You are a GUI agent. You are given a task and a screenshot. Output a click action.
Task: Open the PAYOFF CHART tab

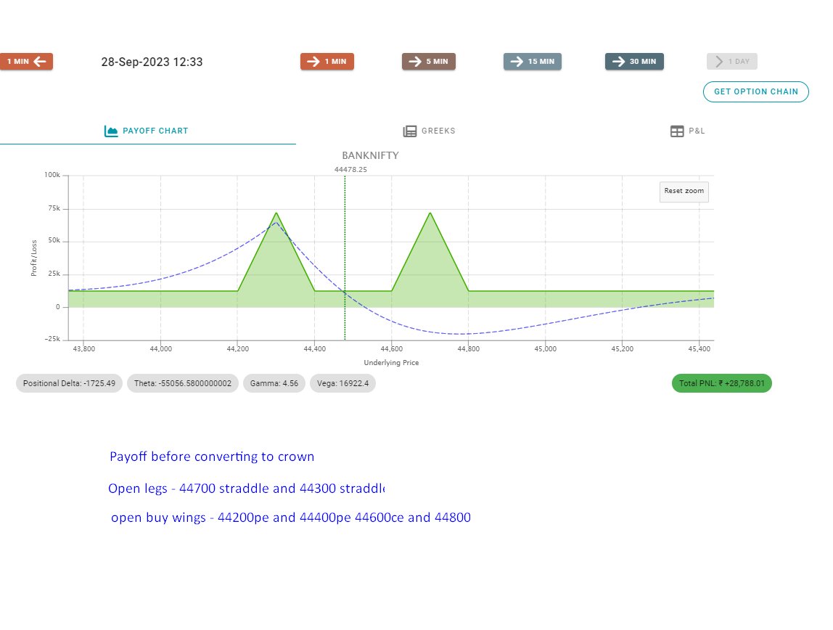click(x=148, y=131)
